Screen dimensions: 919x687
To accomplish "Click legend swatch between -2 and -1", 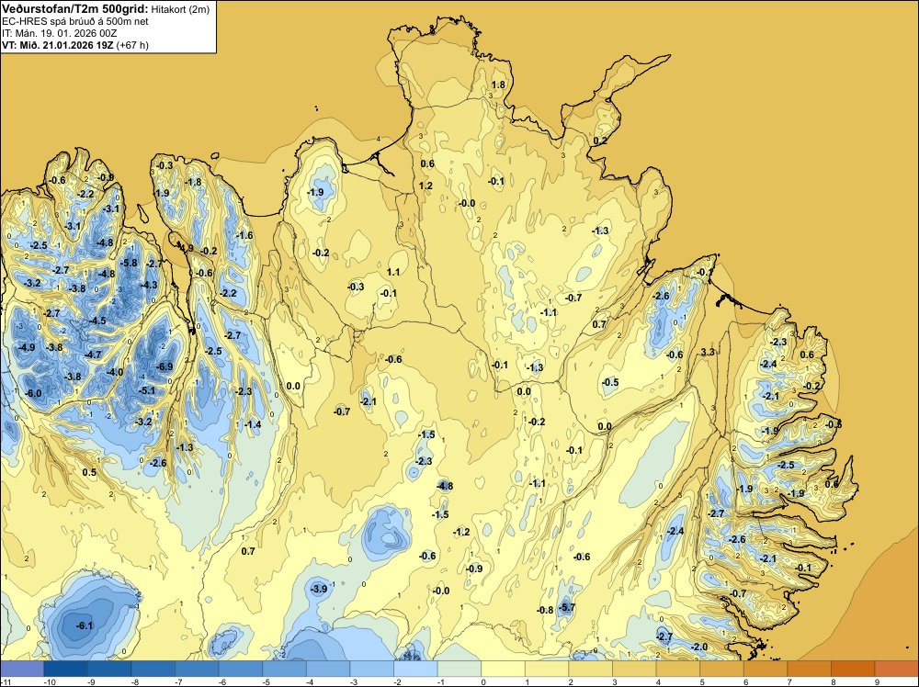I will [415, 669].
